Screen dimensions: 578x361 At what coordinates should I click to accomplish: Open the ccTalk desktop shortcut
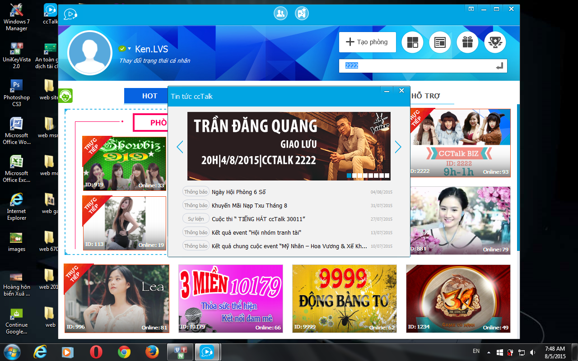pyautogui.click(x=51, y=14)
